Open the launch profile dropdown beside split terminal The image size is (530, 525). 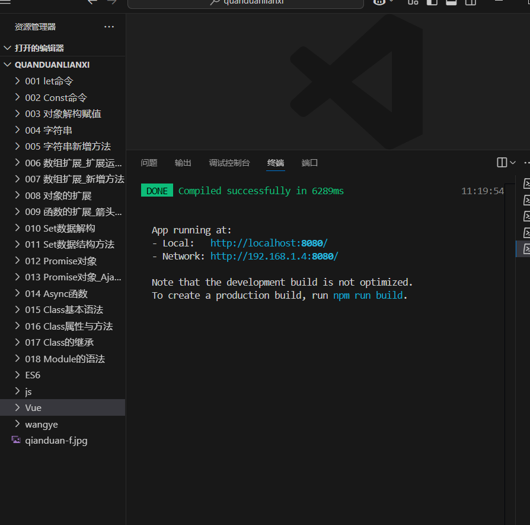(x=513, y=163)
